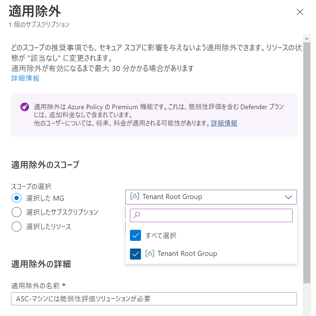Click the vertical scrollbar thumb
This screenshot has width=316, height=316.
307,163
